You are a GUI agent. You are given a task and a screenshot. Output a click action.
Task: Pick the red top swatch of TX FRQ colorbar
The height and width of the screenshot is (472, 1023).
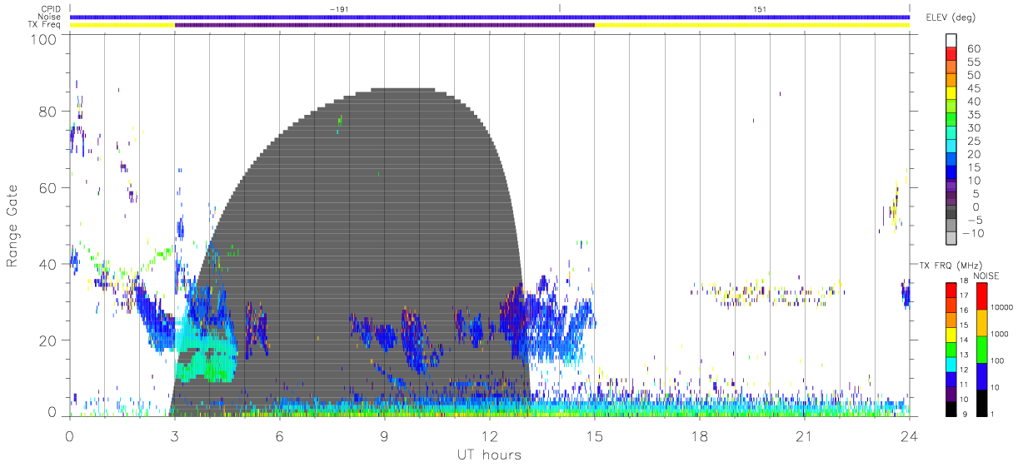pyautogui.click(x=953, y=290)
